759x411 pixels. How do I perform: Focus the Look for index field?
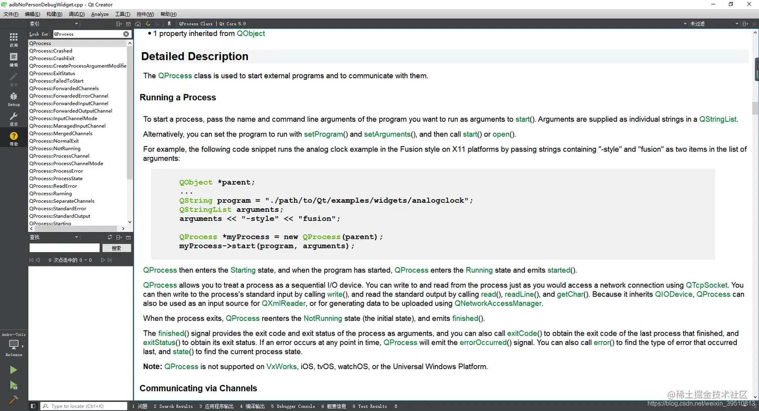(x=88, y=34)
